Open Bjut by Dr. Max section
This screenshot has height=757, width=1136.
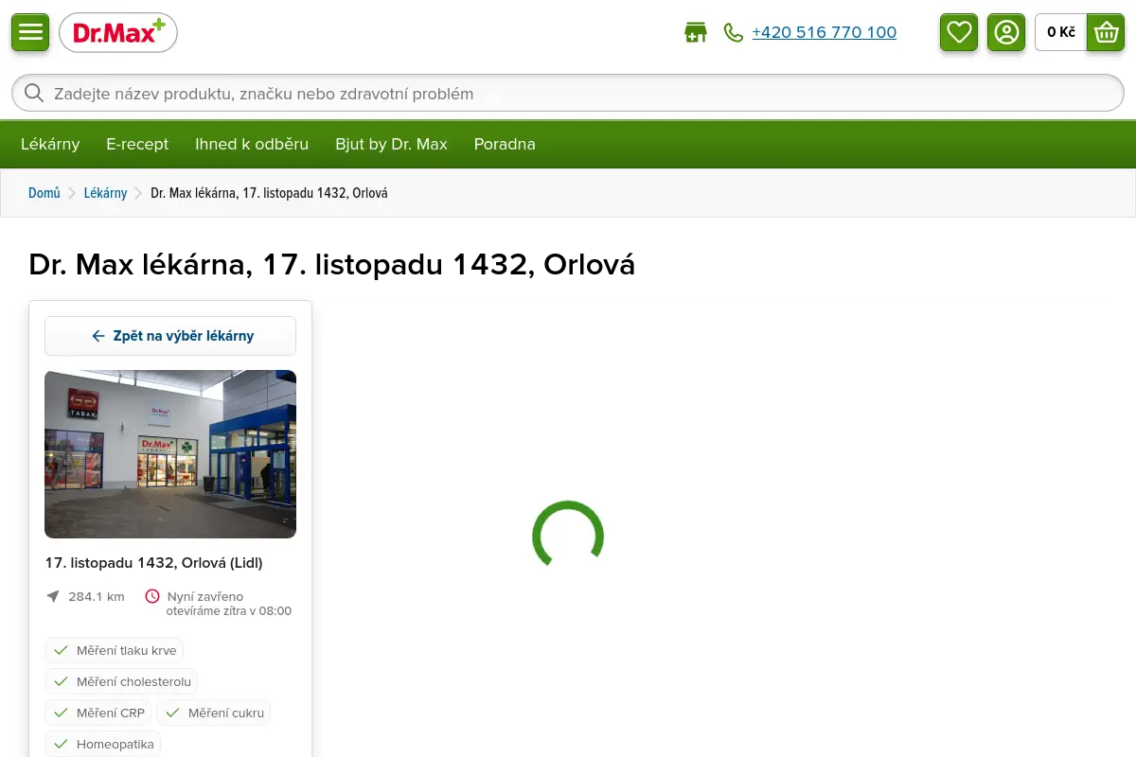(x=391, y=144)
